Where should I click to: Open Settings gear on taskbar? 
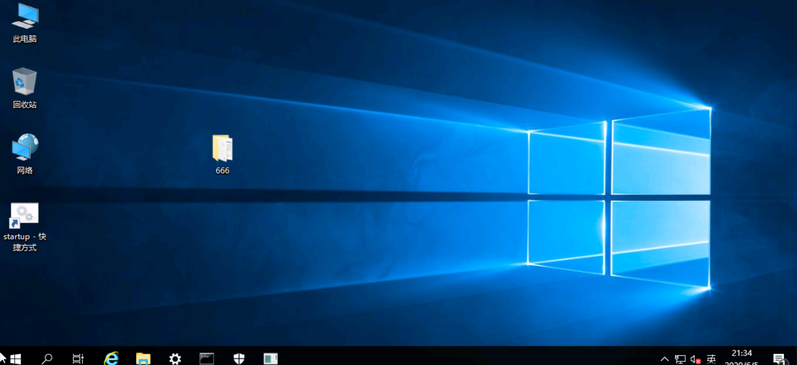175,358
